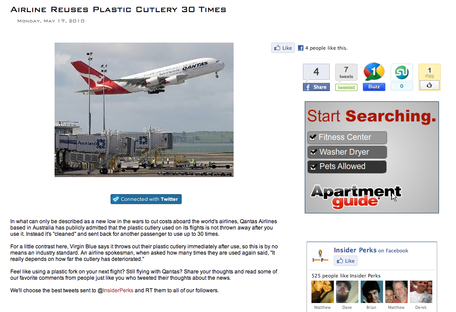This screenshot has width=456, height=312.
Task: Toggle the Fitness Center checkbox
Action: tap(313, 137)
